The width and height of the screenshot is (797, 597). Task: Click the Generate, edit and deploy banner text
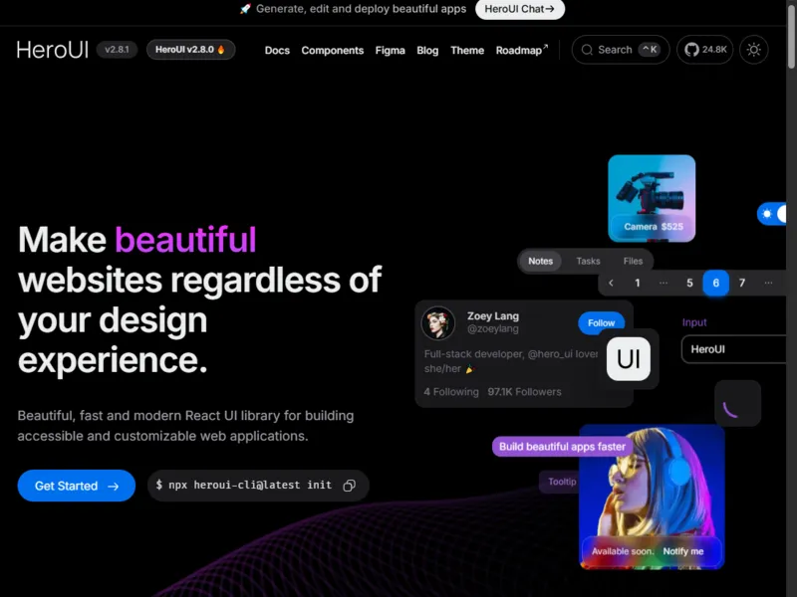coord(361,9)
